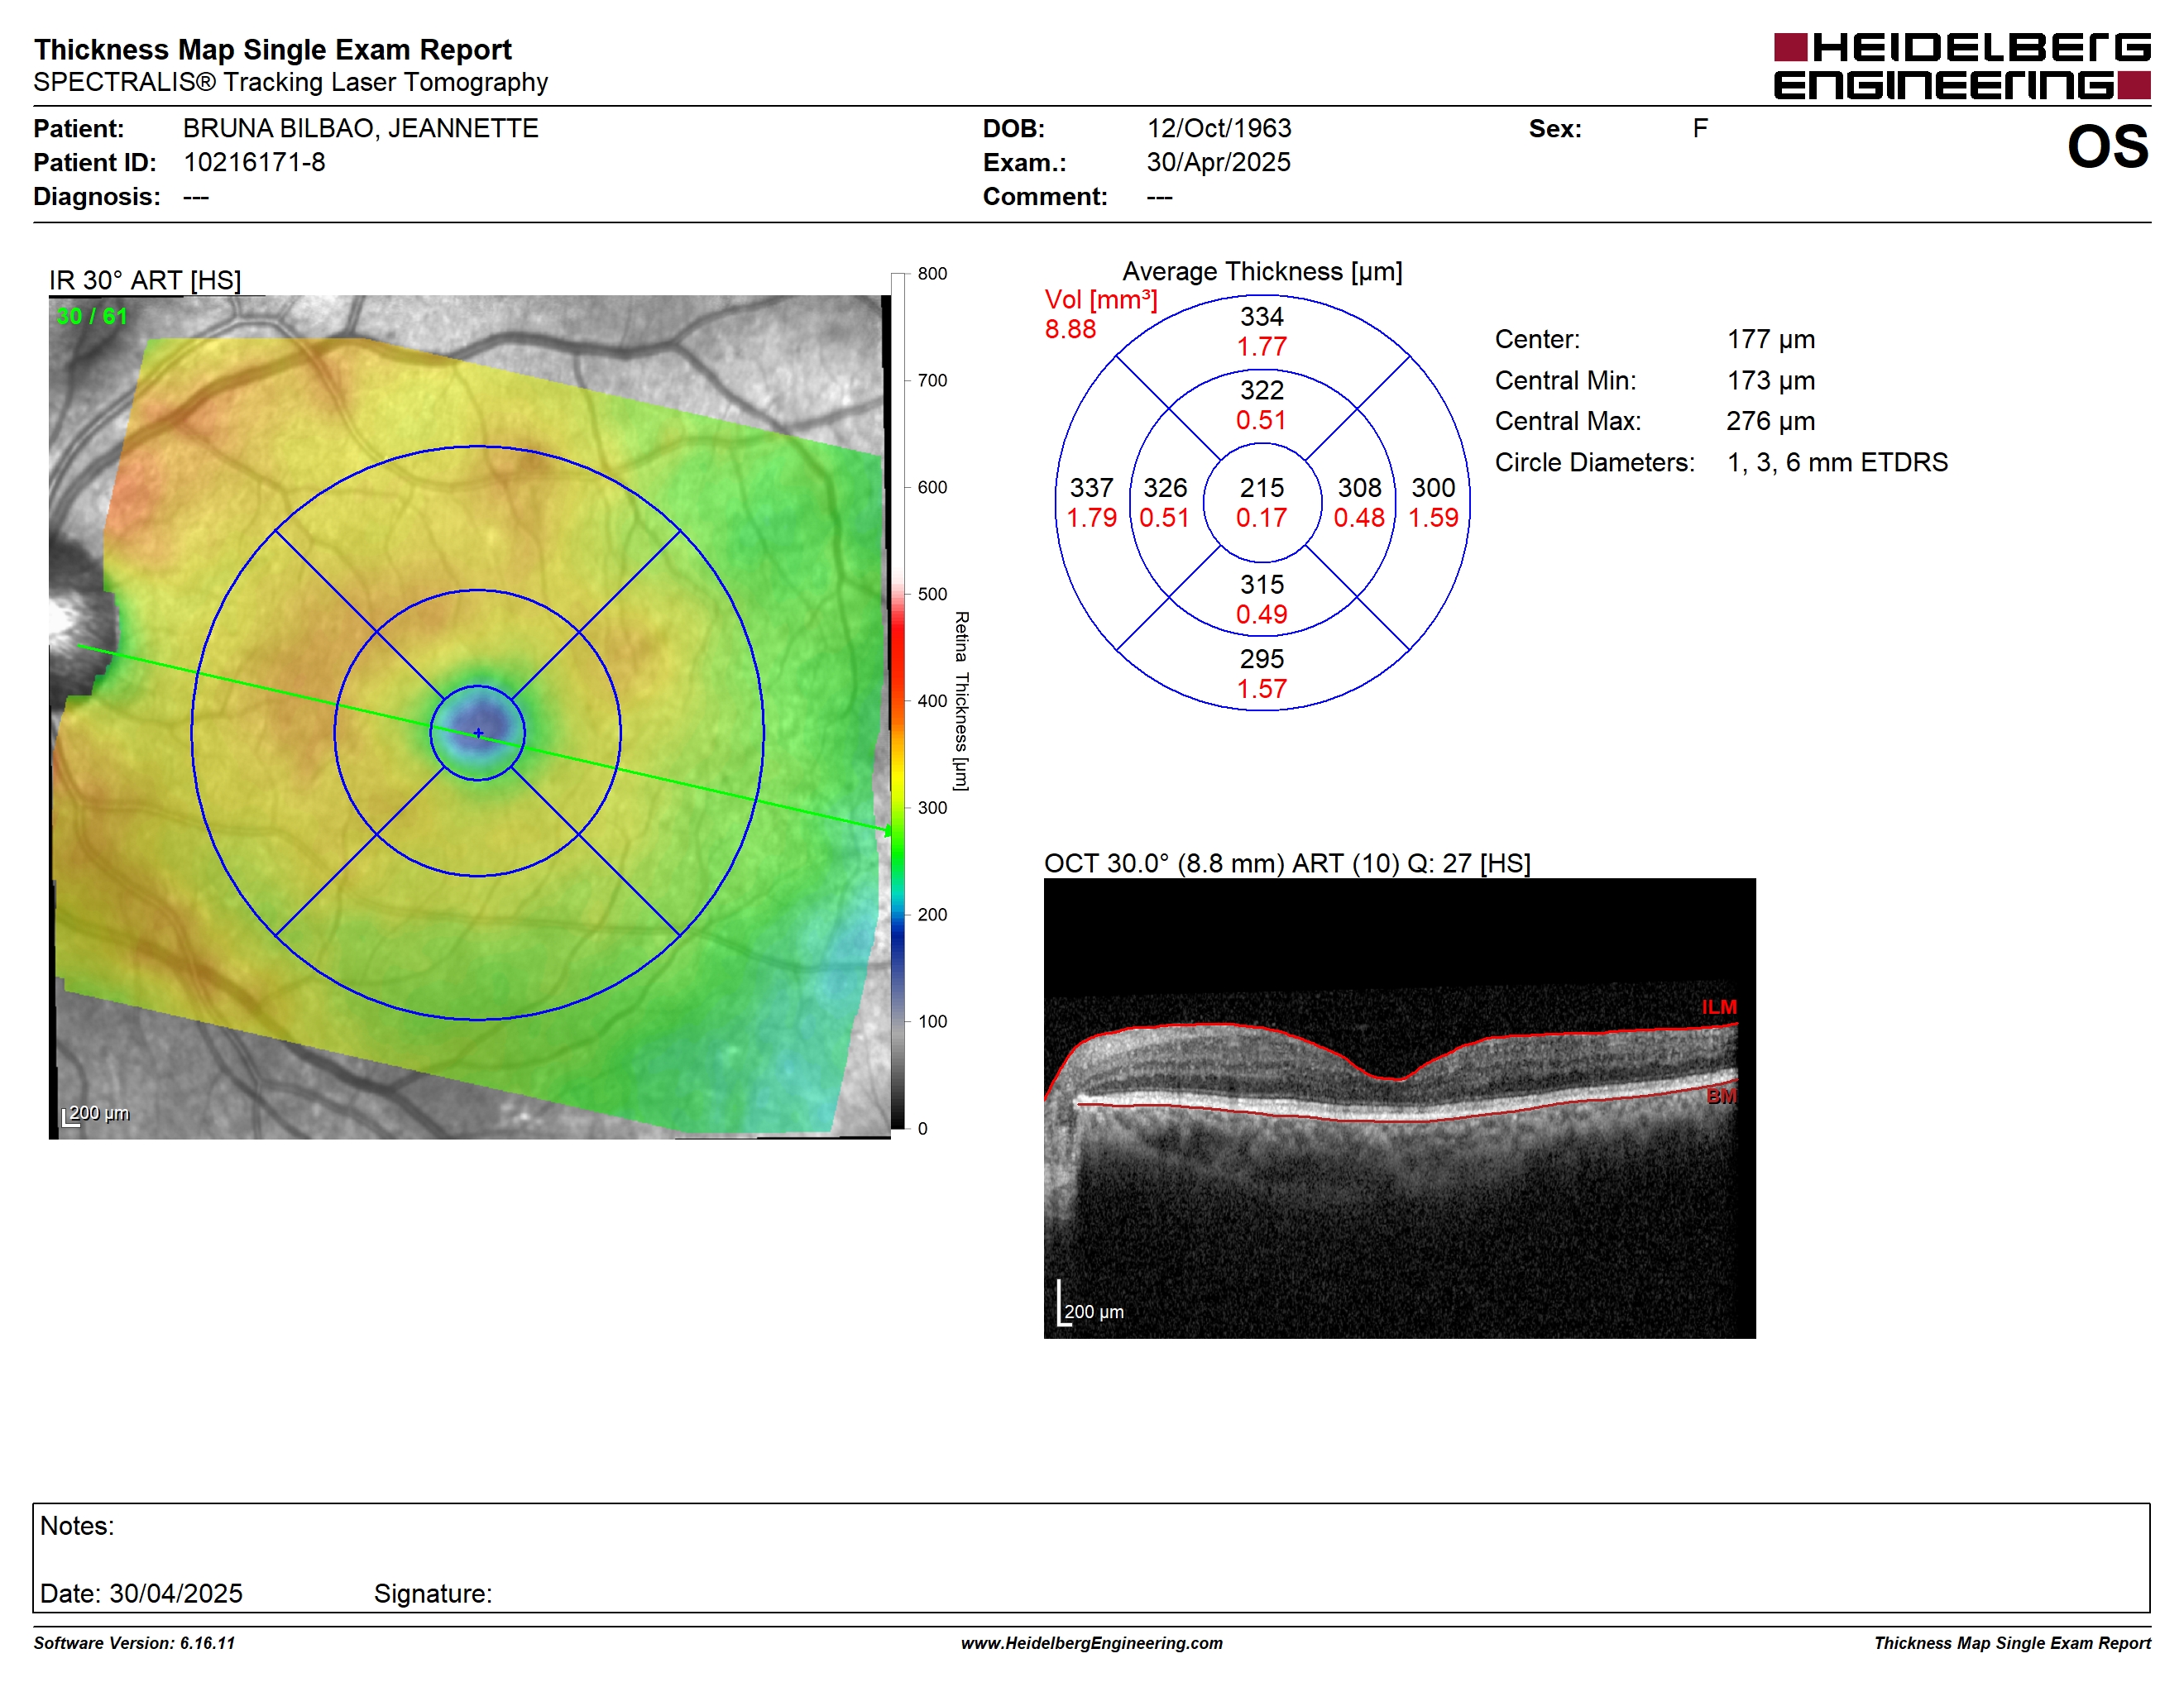Click the 200 µm scale marker on IR image
Viewport: 2184px width, 1687px height.
[96, 1115]
